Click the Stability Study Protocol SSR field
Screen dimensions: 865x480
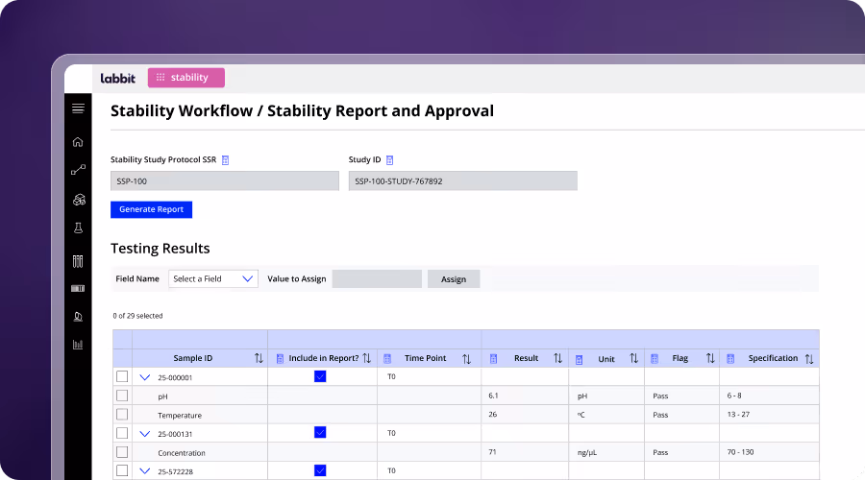pyautogui.click(x=225, y=180)
